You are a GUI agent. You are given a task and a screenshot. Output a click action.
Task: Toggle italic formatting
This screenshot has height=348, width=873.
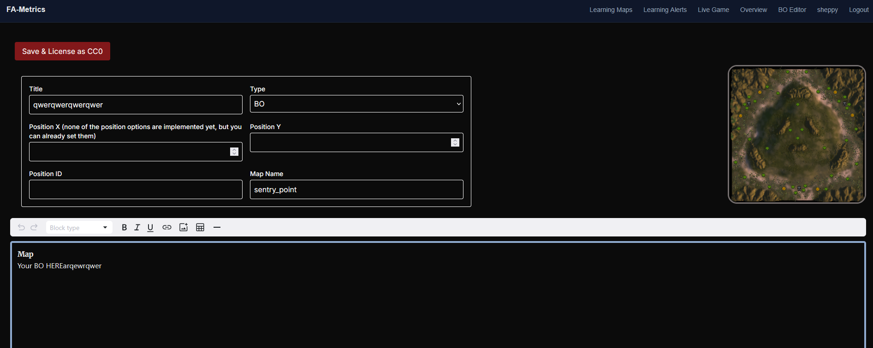click(x=137, y=227)
